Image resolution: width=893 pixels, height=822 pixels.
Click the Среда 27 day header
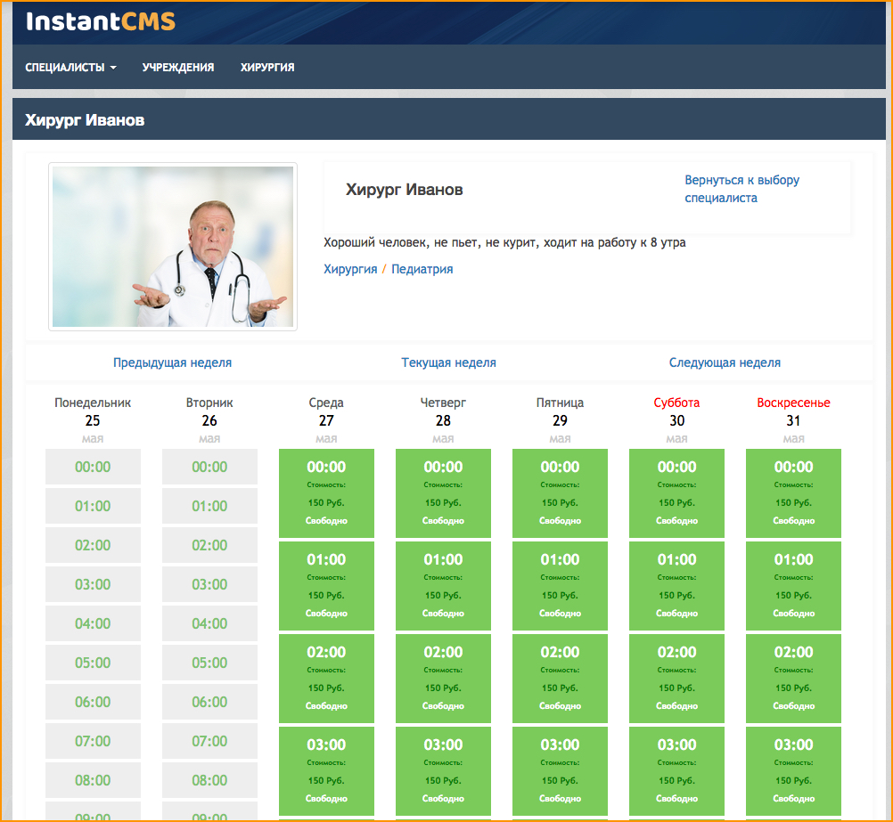pyautogui.click(x=326, y=420)
